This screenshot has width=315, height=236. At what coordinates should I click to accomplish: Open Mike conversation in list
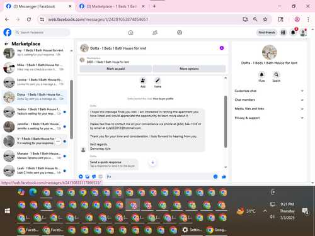click(35, 67)
